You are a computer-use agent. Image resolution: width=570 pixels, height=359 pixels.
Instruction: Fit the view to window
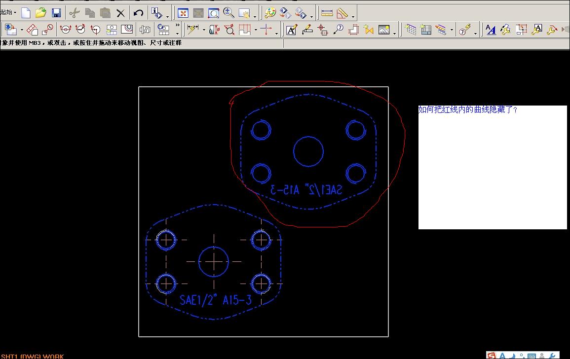click(183, 13)
